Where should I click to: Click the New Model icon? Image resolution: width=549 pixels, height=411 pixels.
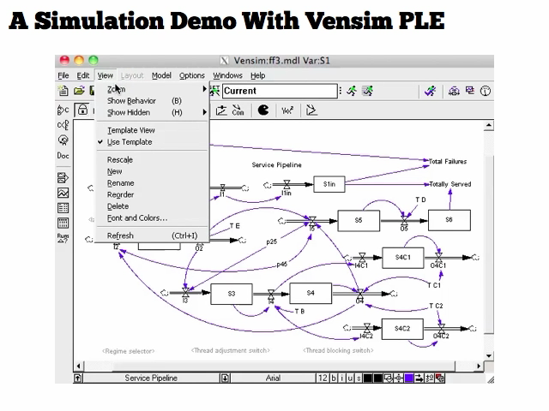pos(63,91)
